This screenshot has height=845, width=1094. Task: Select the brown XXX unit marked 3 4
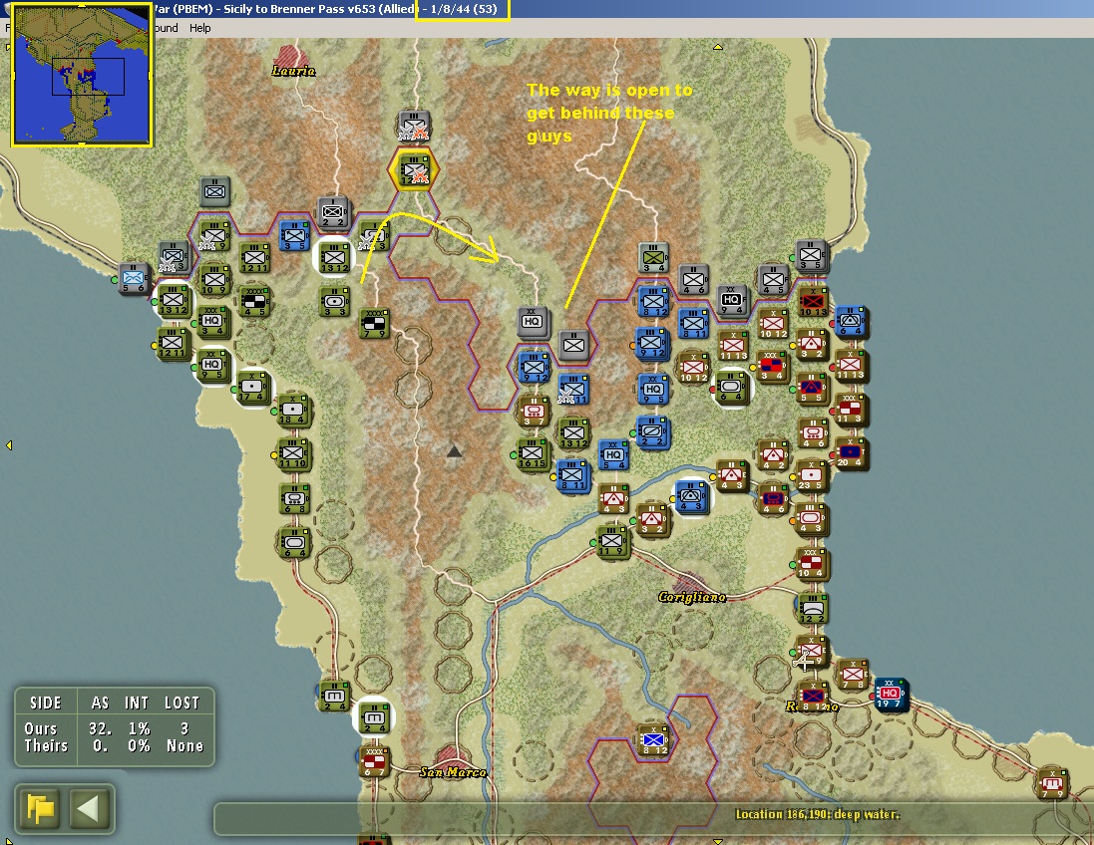tap(772, 366)
